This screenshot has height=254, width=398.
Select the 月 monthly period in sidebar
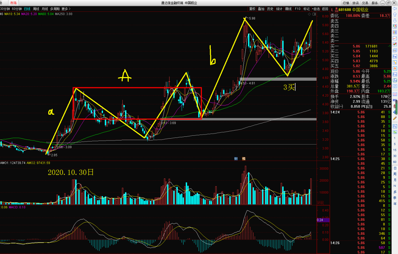pyautogui.click(x=395, y=180)
